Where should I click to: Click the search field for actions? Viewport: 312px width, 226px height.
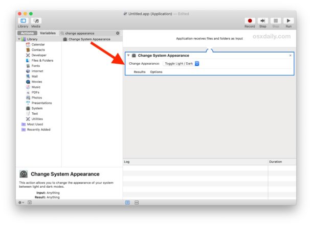(x=87, y=33)
